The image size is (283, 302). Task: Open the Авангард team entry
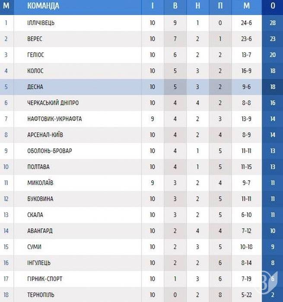point(40,231)
